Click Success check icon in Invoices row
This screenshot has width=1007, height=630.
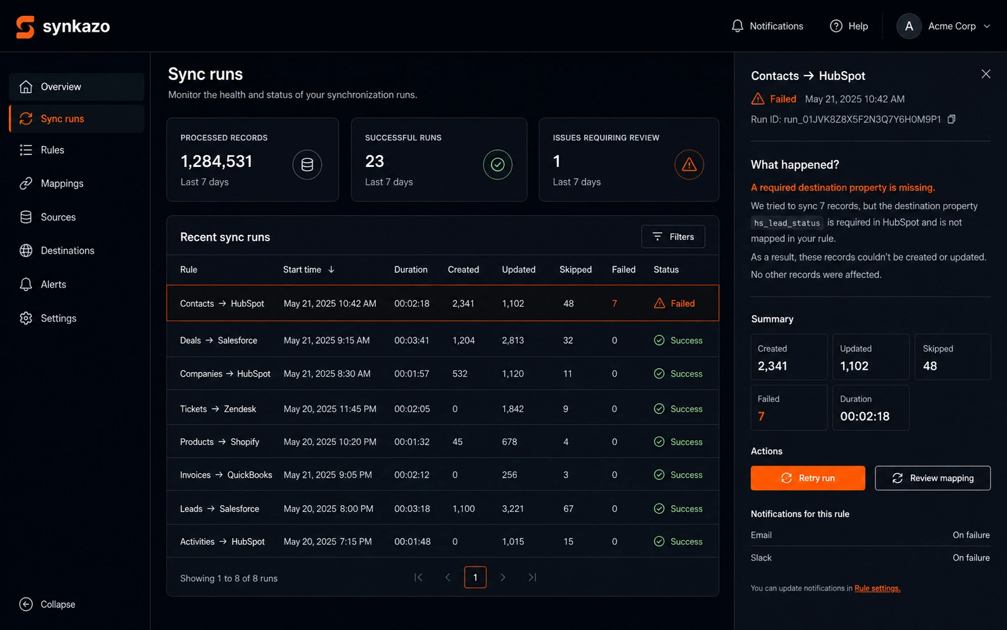click(x=659, y=475)
